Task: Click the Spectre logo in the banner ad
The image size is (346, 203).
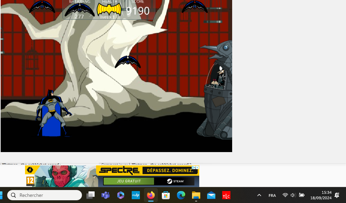Action: (119, 170)
